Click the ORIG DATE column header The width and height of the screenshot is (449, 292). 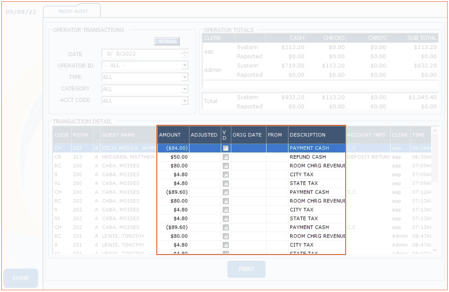(248, 135)
